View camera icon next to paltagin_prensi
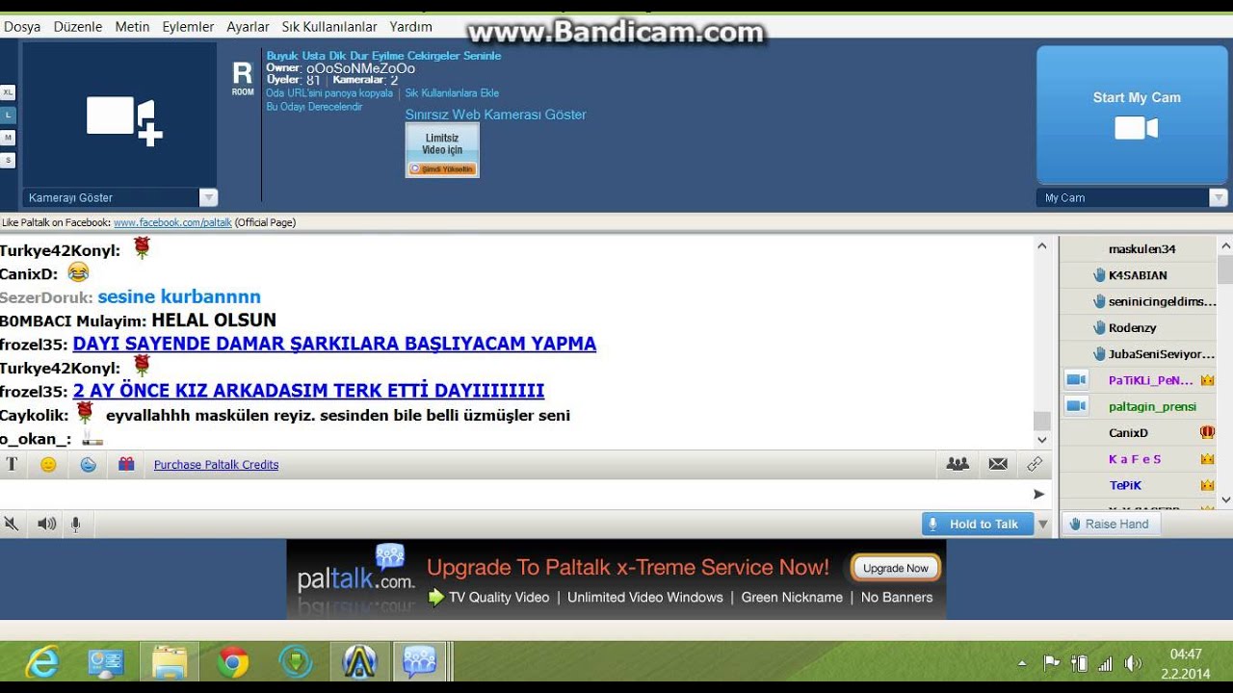 [1076, 406]
